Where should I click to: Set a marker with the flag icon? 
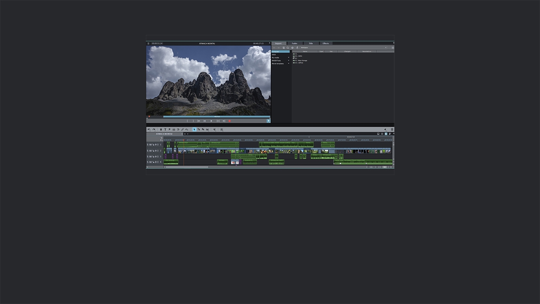[x=170, y=129]
